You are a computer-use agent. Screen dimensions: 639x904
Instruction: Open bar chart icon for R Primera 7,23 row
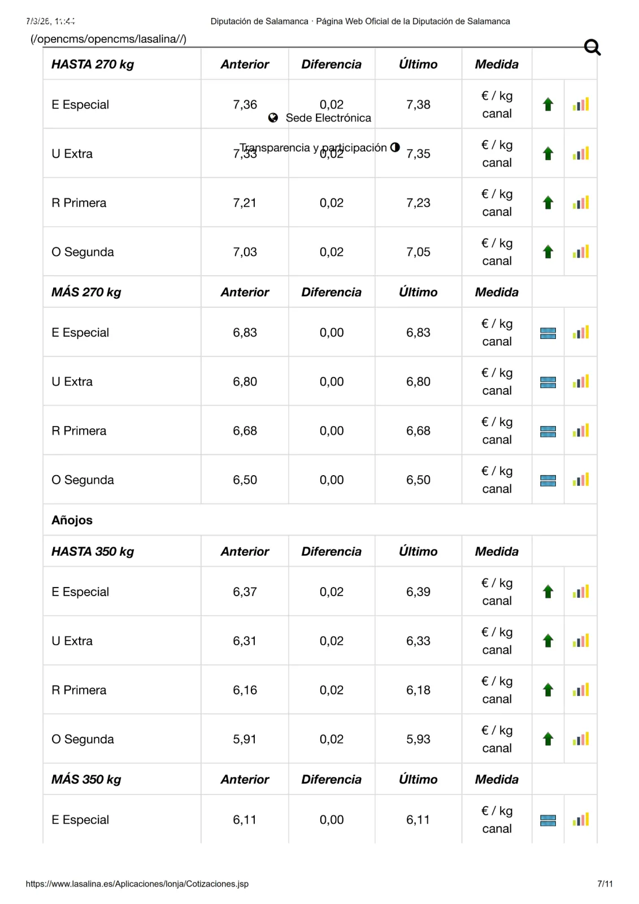581,202
